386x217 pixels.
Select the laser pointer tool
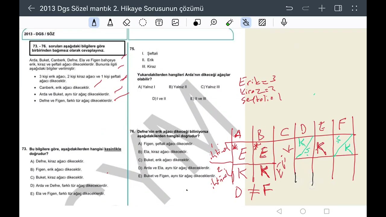pos(229,22)
